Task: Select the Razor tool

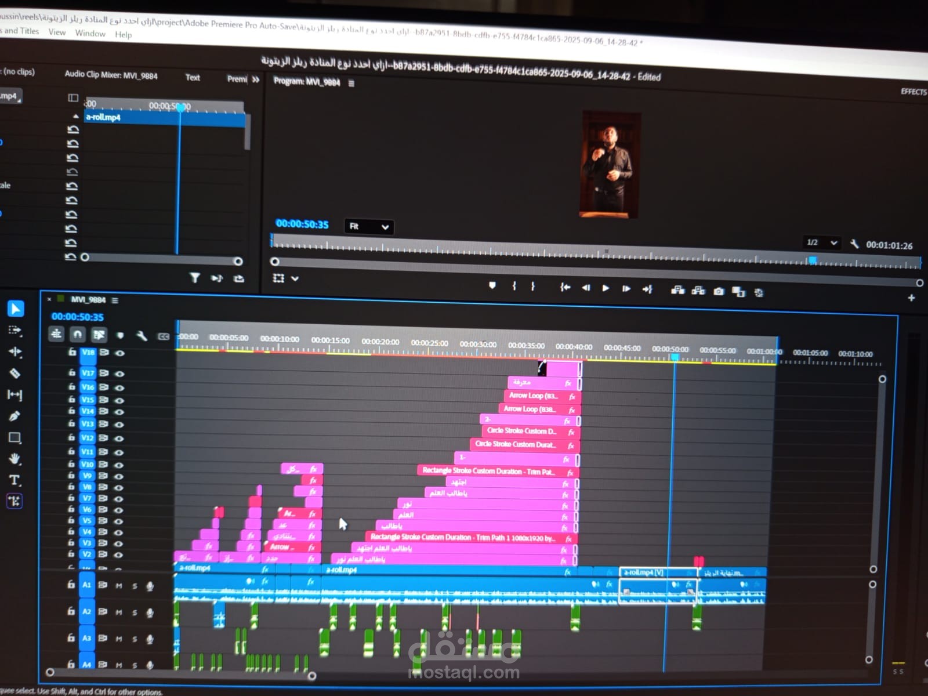Action: 15,373
